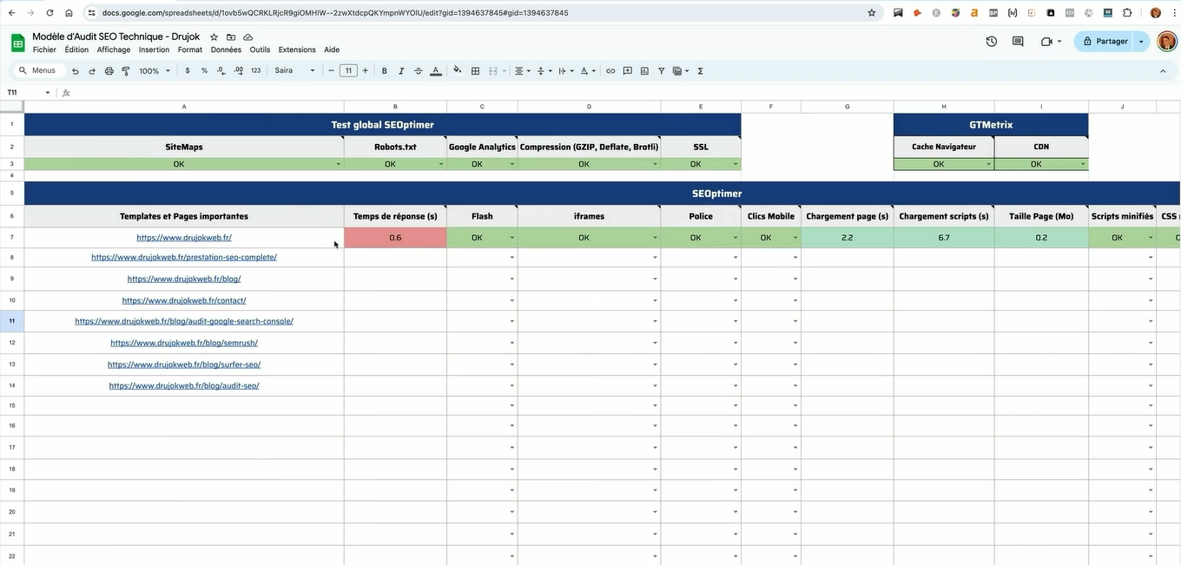Open the Share options arrow

point(1141,42)
